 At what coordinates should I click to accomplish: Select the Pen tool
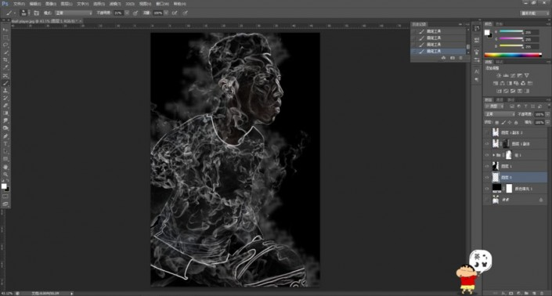pos(5,136)
